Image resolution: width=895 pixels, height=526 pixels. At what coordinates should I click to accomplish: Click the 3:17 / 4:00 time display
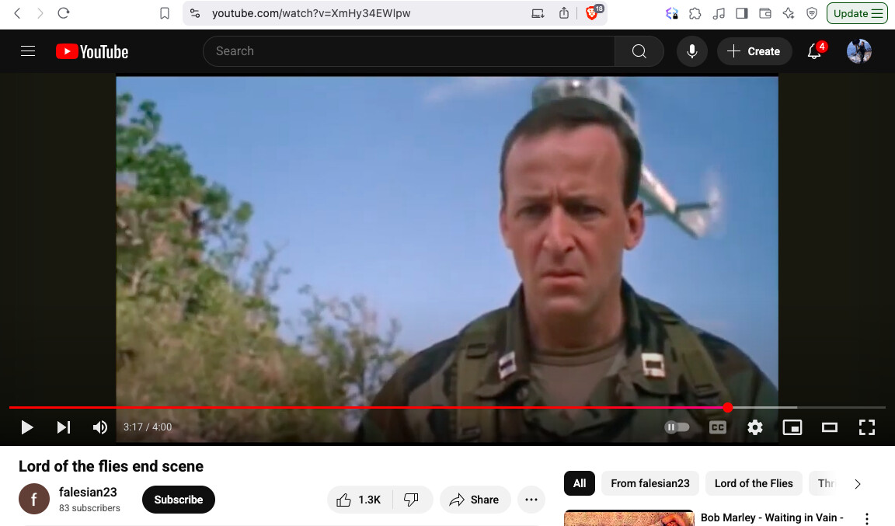148,427
